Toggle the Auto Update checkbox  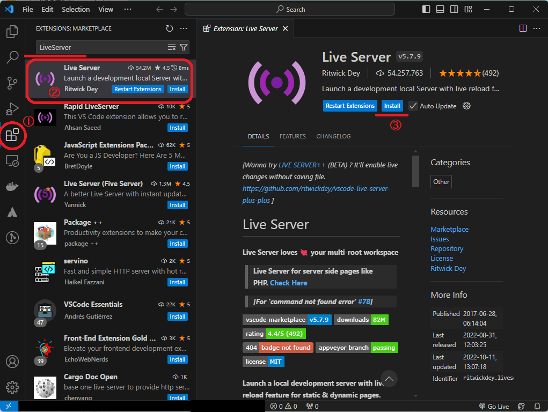413,106
